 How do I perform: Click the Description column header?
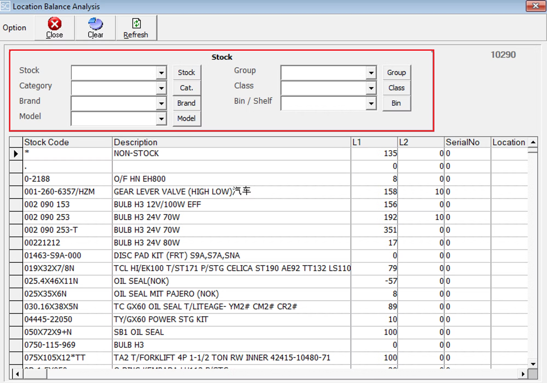(x=231, y=142)
